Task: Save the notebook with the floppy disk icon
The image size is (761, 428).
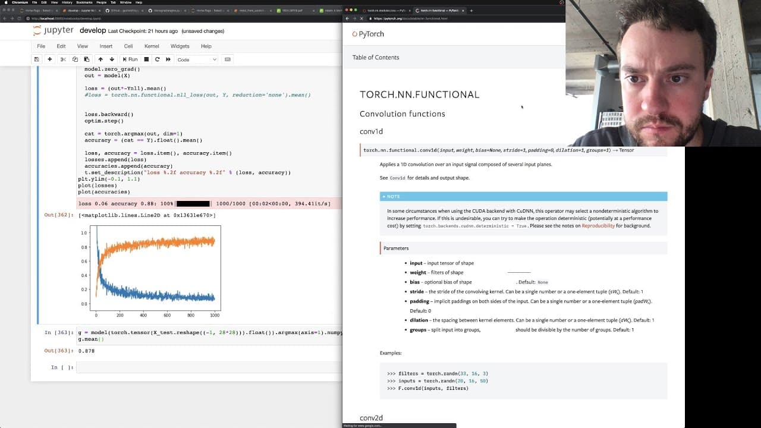Action: [x=36, y=59]
